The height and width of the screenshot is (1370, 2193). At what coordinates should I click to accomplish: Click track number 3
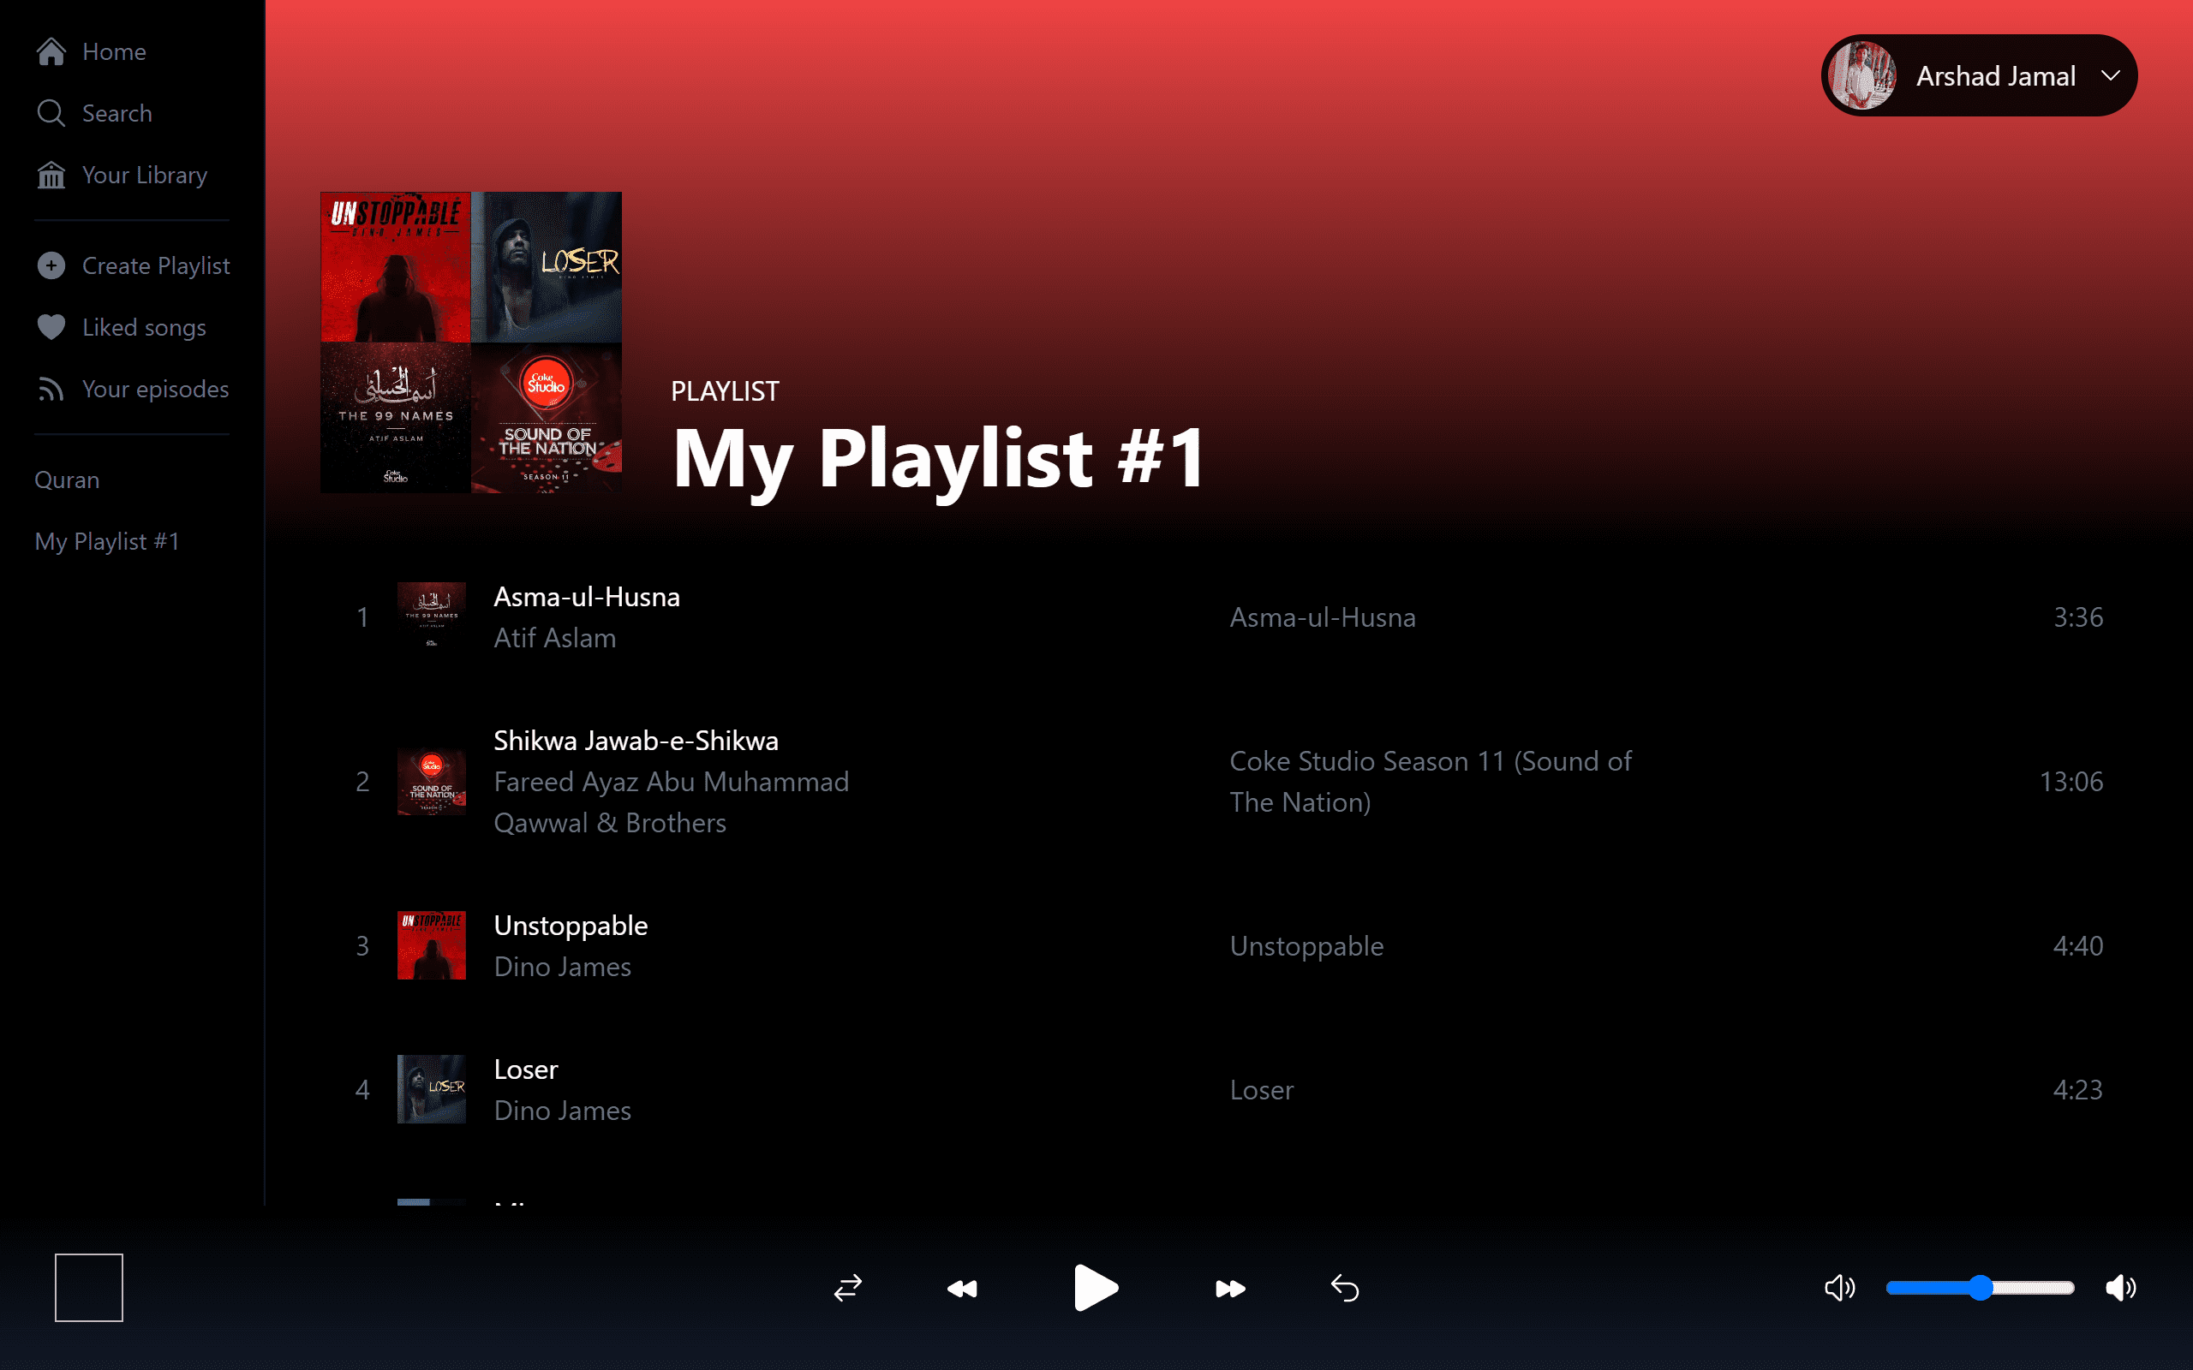pos(362,946)
